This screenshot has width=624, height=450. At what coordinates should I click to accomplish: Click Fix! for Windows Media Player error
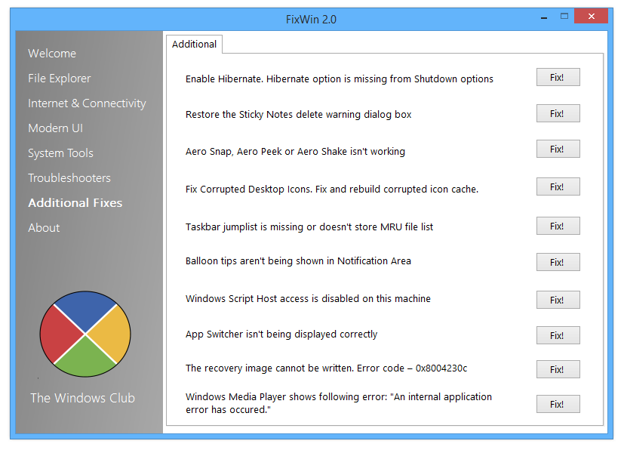click(558, 404)
